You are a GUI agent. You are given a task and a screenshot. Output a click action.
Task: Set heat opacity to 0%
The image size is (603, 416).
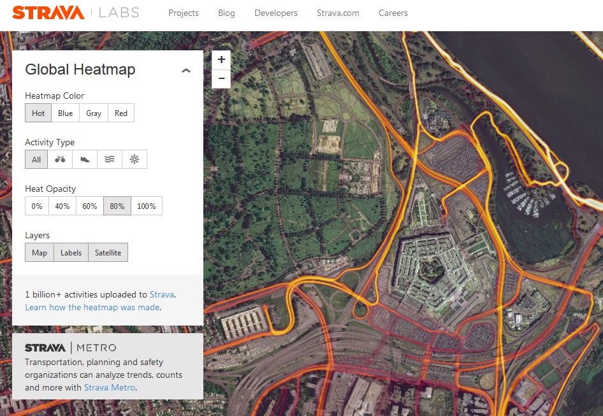pyautogui.click(x=37, y=206)
